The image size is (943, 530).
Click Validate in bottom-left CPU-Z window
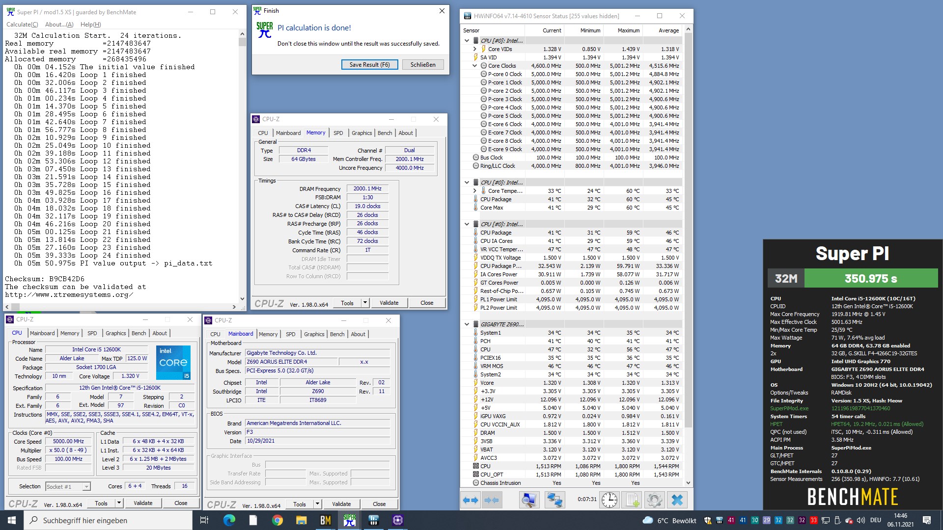pyautogui.click(x=143, y=503)
